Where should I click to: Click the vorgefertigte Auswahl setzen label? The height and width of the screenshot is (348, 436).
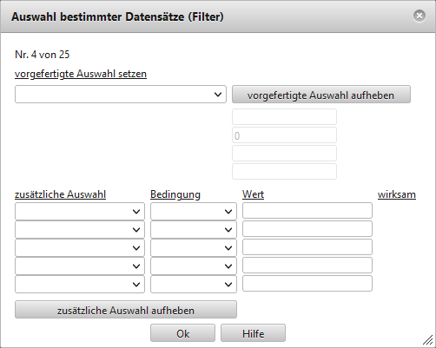(x=81, y=74)
